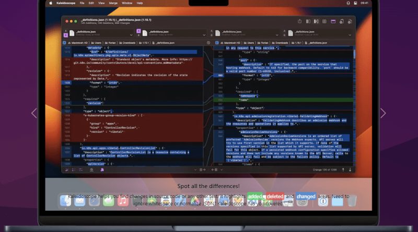Click Users folder in left path bar
Viewport: 418px width, 232px height.
pos(96,43)
